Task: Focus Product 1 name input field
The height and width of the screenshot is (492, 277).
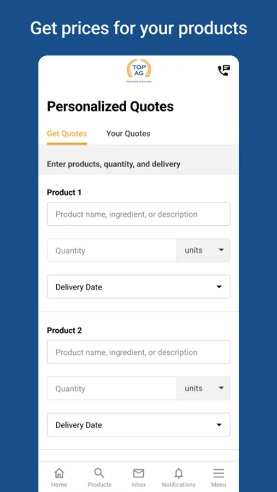Action: point(139,214)
